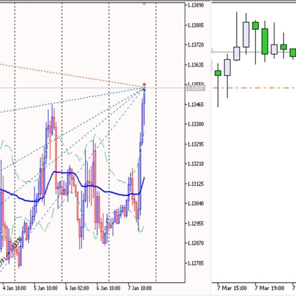Click the 7 Jan 10:00 time label
The image size is (296, 296).
140,288
